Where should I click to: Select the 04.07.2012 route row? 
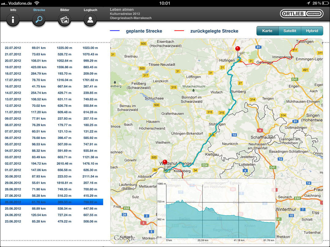tap(52, 151)
